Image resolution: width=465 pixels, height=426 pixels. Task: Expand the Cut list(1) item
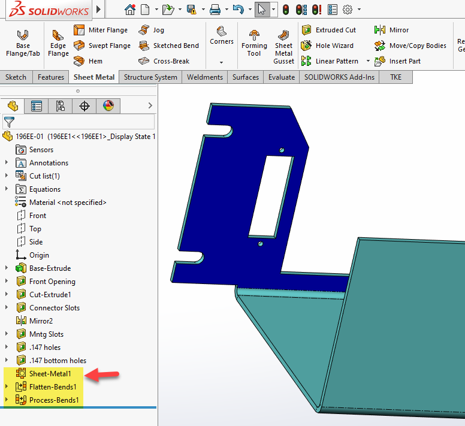tap(7, 176)
